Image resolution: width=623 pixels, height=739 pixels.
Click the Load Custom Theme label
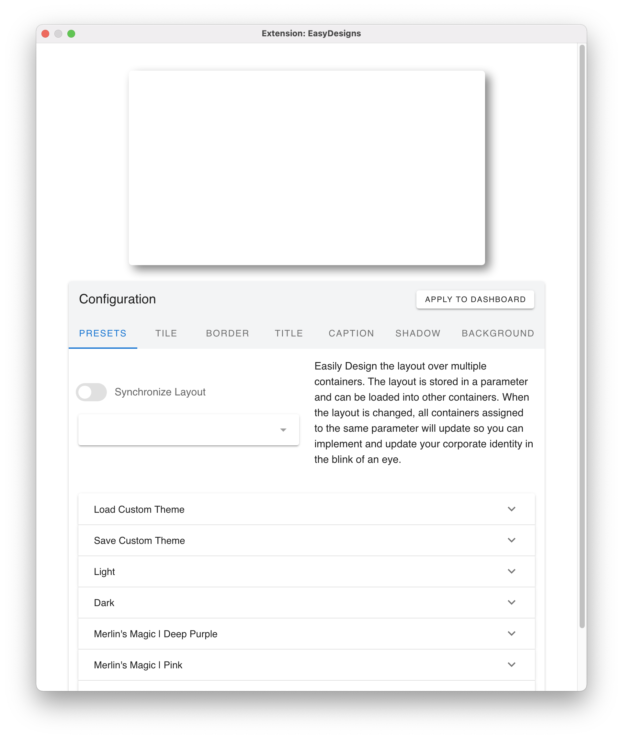point(139,510)
